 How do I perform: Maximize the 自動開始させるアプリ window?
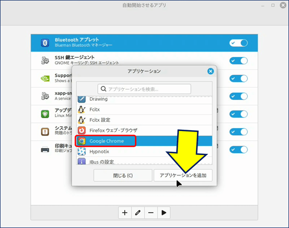click(x=273, y=5)
